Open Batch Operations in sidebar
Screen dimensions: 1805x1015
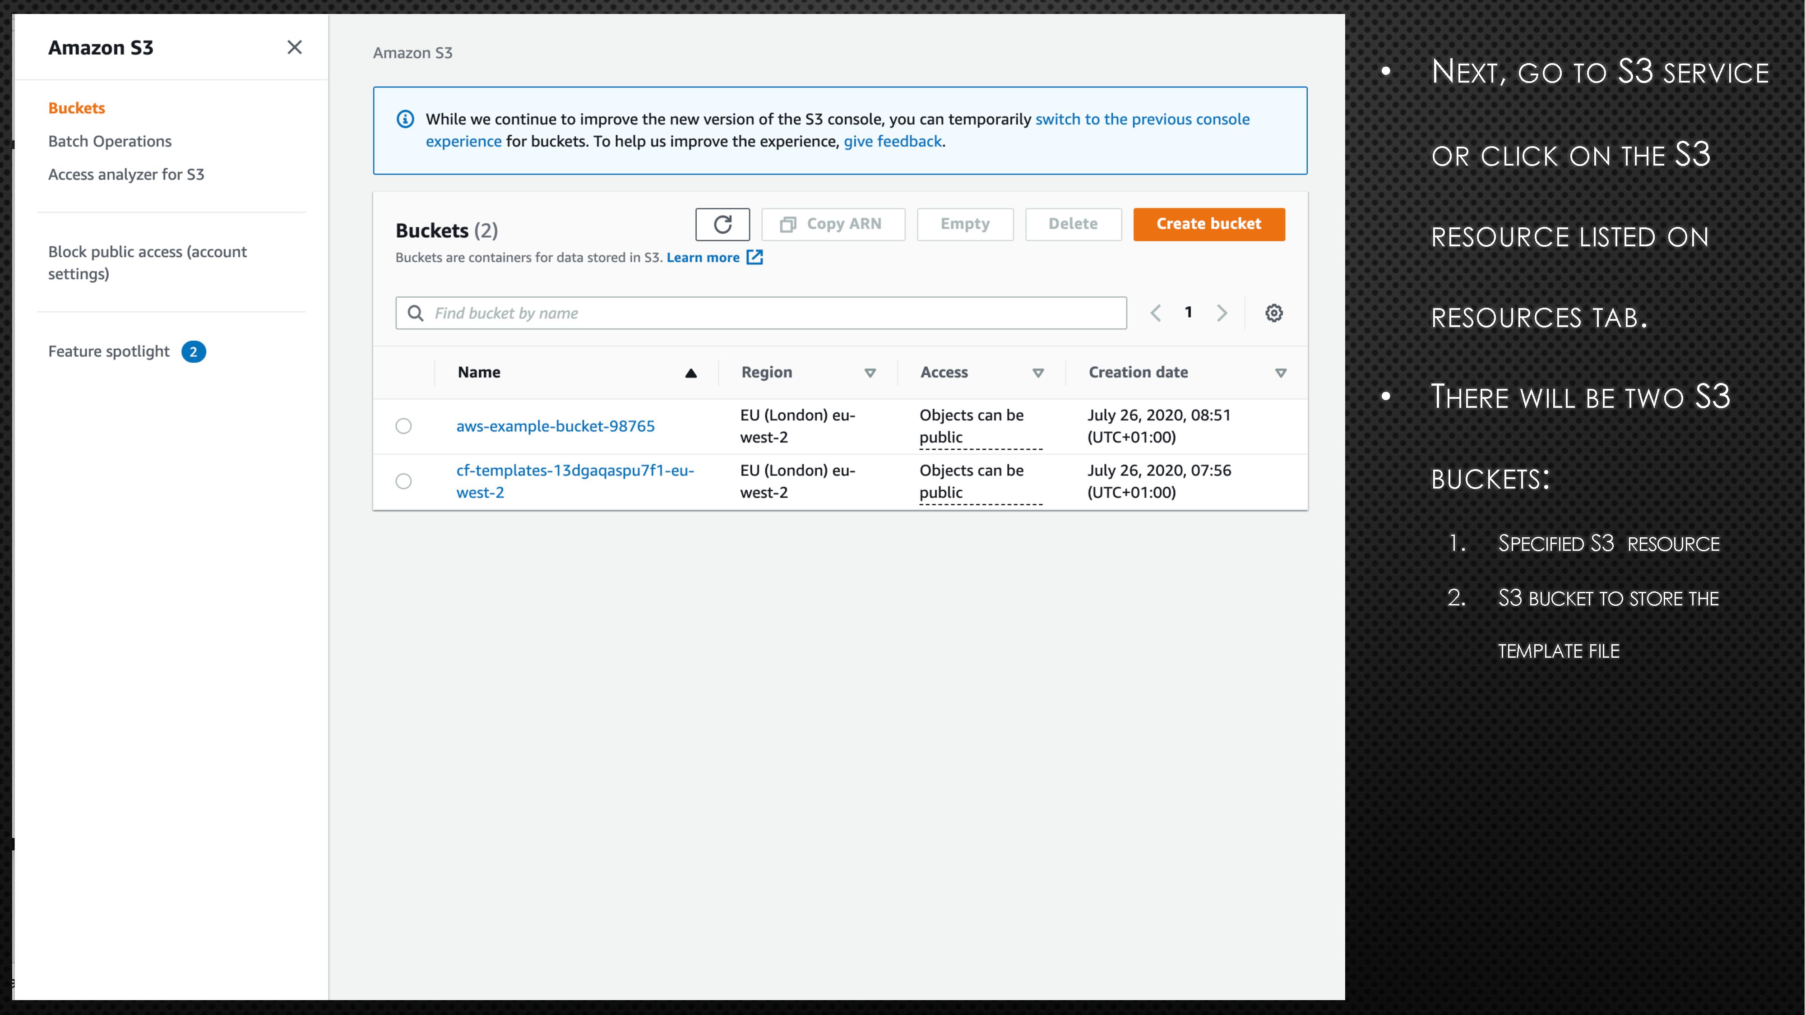click(110, 142)
